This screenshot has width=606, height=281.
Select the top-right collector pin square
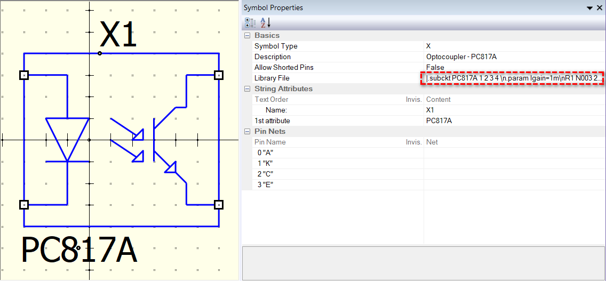click(x=219, y=75)
